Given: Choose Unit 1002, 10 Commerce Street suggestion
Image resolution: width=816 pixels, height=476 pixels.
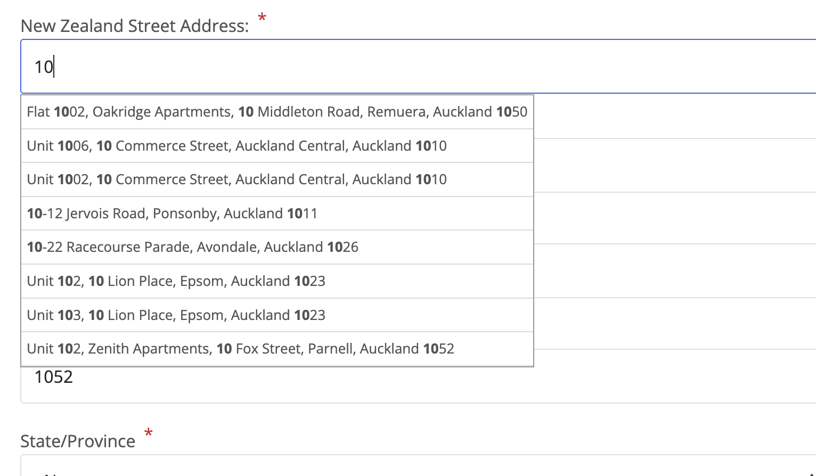Looking at the screenshot, I should (x=277, y=179).
